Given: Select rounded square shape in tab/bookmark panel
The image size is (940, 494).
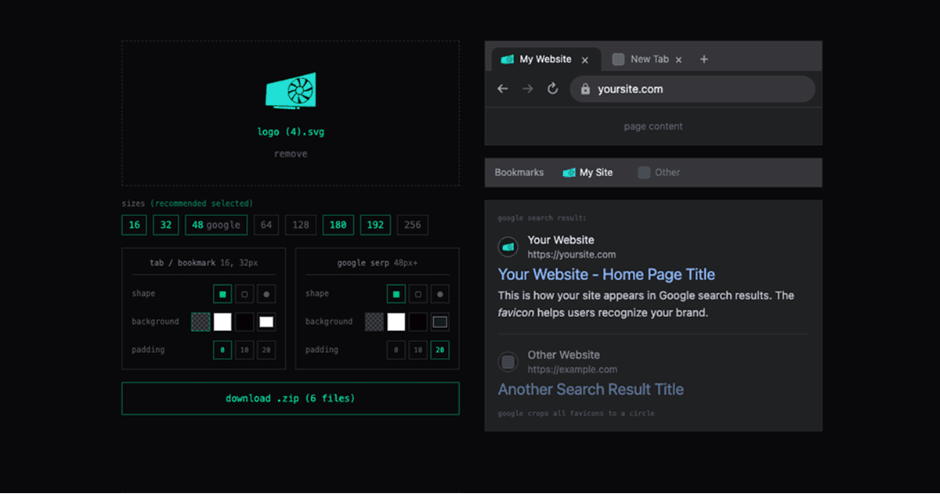Looking at the screenshot, I should (244, 294).
